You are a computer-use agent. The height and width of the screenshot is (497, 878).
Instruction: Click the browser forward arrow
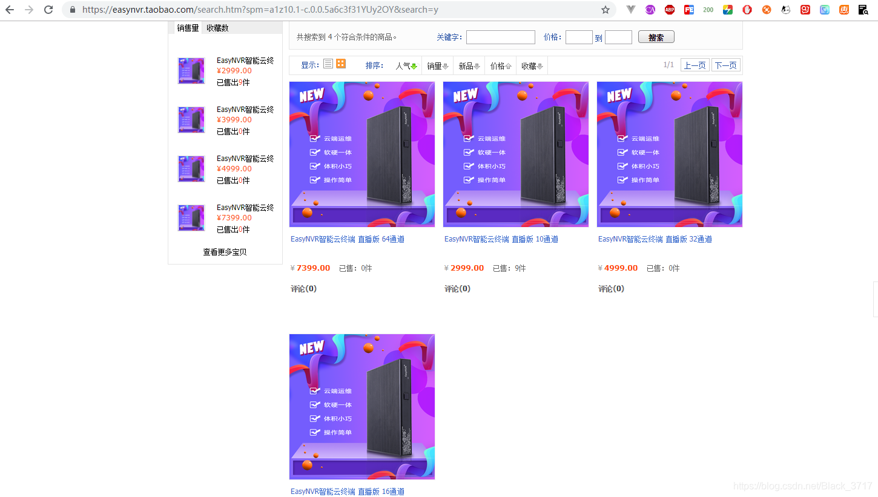pos(29,10)
